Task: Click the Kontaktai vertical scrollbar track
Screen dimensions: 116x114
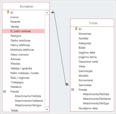Action: pyautogui.click(x=47, y=61)
